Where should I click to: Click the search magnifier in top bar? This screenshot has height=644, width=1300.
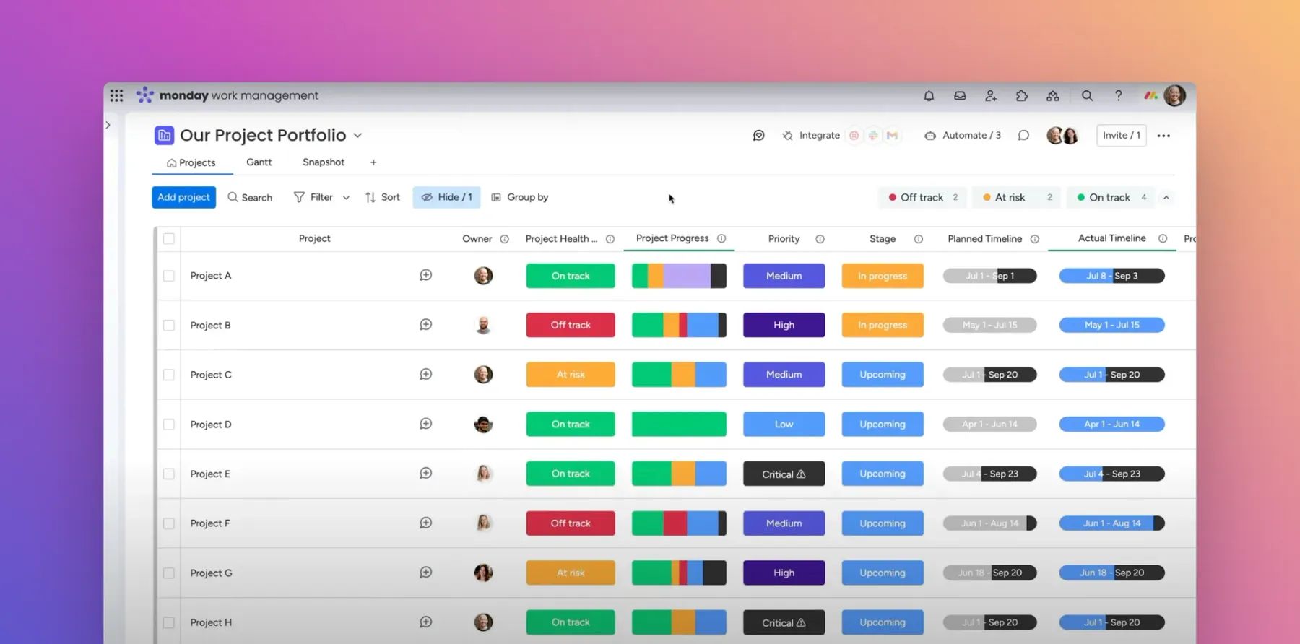point(1087,96)
